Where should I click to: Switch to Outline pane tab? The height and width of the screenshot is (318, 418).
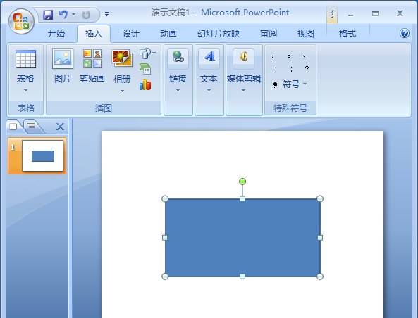click(32, 126)
